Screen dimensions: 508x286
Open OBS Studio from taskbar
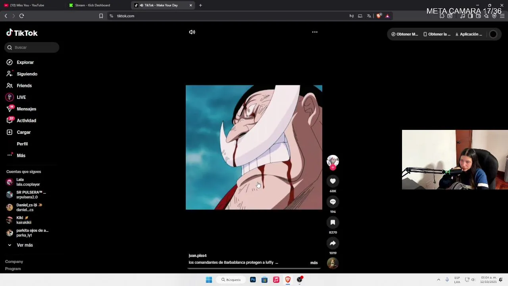(300, 280)
